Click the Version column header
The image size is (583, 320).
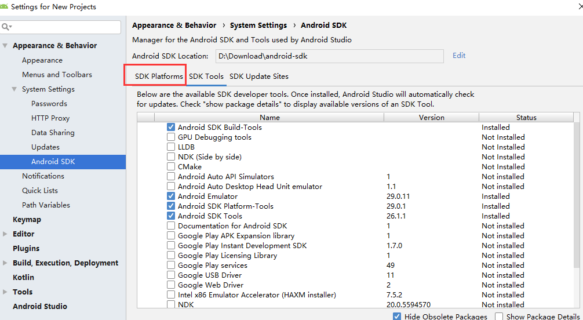click(431, 118)
